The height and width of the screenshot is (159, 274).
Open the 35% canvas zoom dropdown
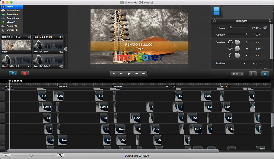[x=237, y=74]
